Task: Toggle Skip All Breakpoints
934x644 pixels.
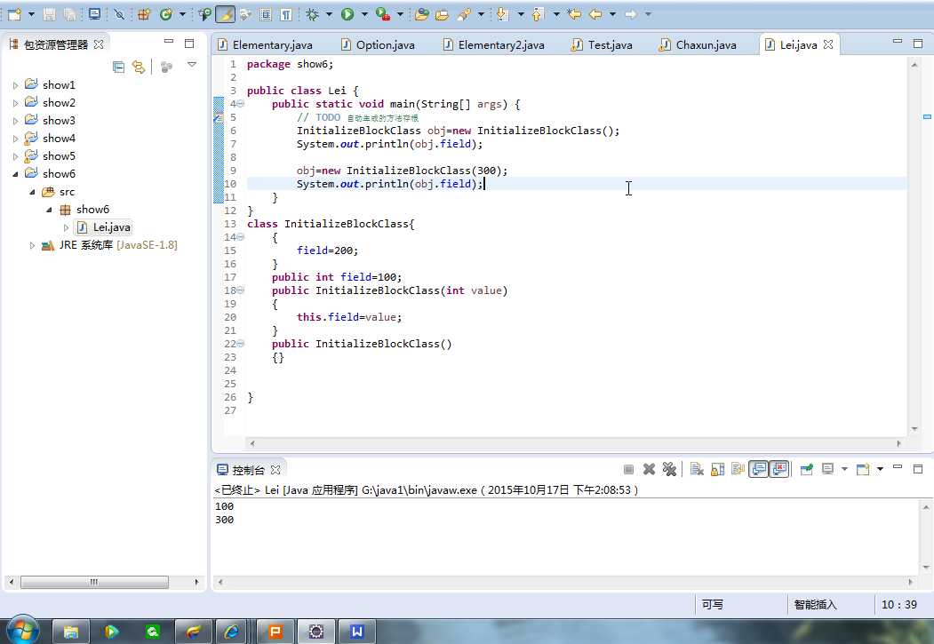Action: click(119, 14)
